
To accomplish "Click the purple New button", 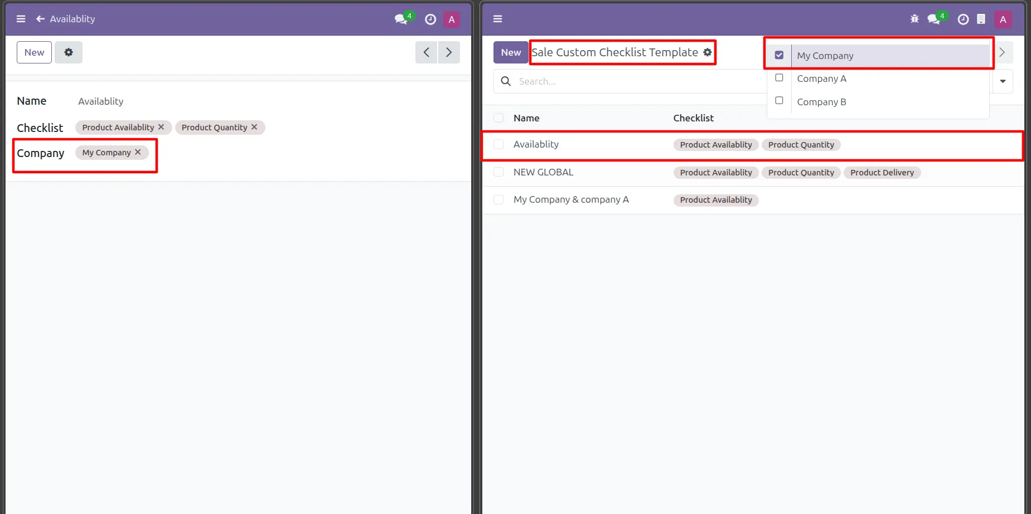I will pyautogui.click(x=510, y=52).
